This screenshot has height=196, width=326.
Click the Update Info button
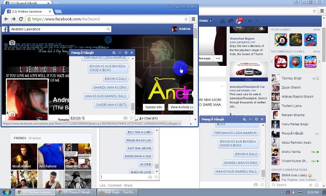[154, 107]
